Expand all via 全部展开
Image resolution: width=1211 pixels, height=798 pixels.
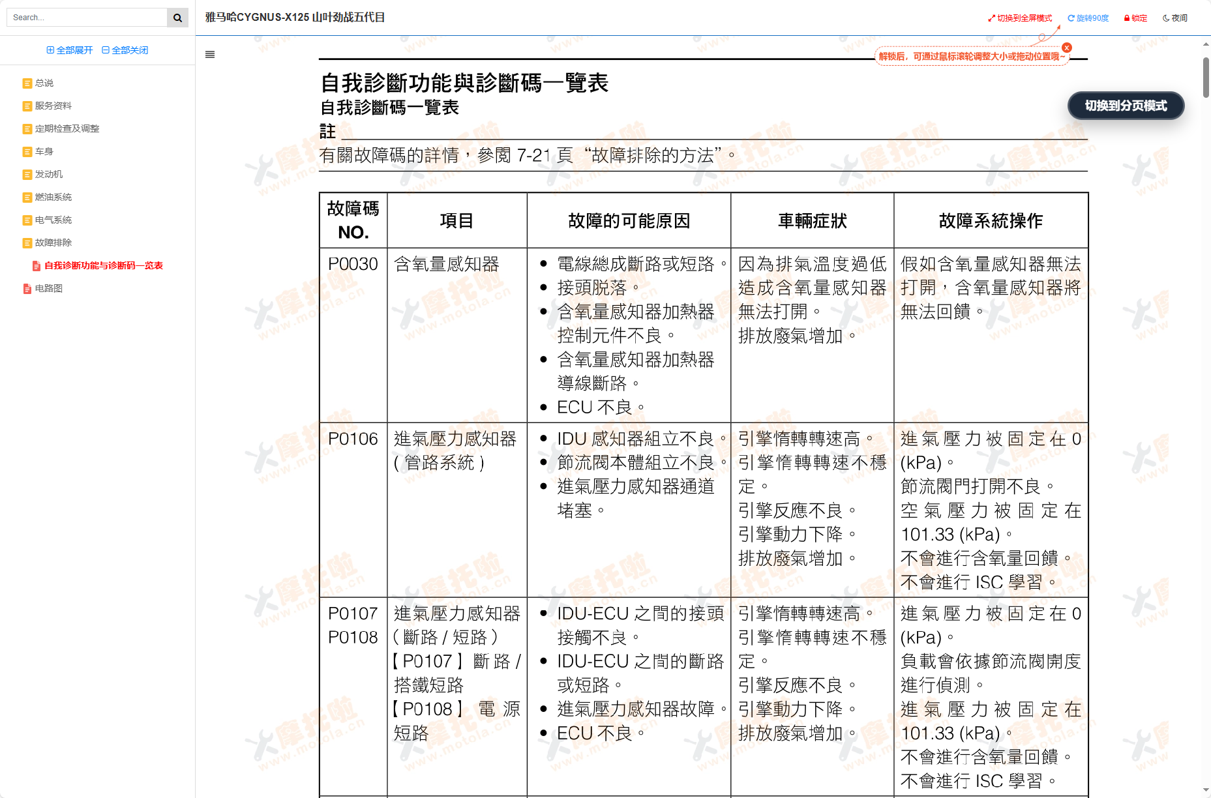70,50
